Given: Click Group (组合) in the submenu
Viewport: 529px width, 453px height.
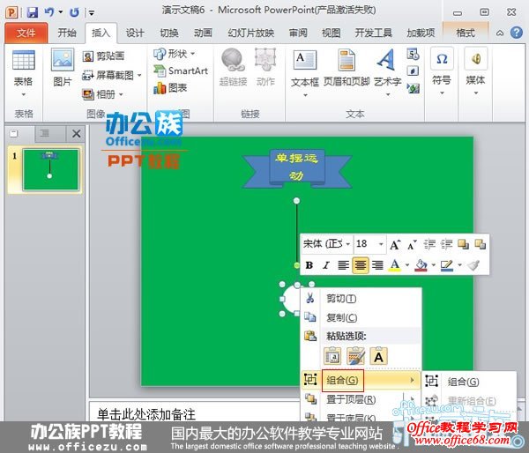Looking at the screenshot, I should click(463, 382).
